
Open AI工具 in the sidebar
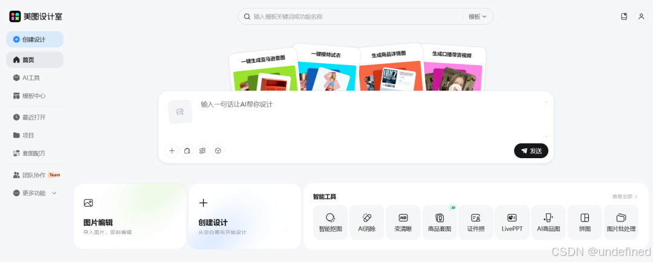tap(35, 78)
